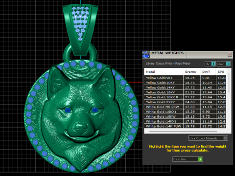Click the metal list vertical scrollbar

(x=229, y=83)
